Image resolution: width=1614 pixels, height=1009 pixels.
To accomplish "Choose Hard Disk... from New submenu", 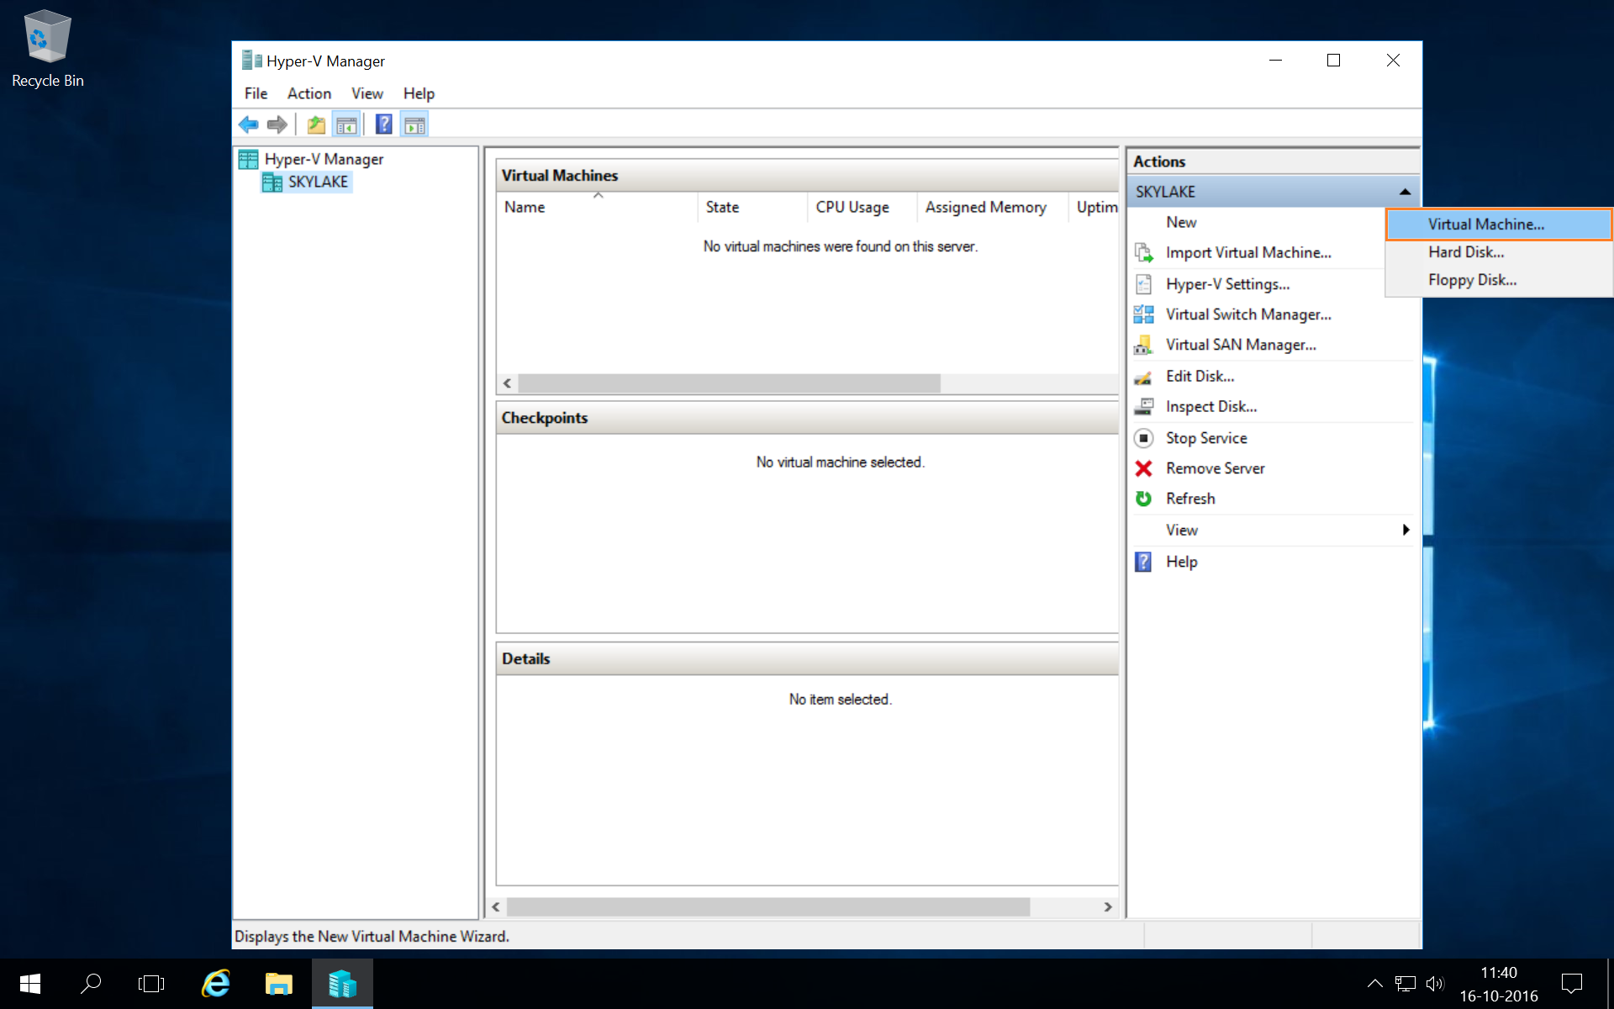I will coord(1499,252).
